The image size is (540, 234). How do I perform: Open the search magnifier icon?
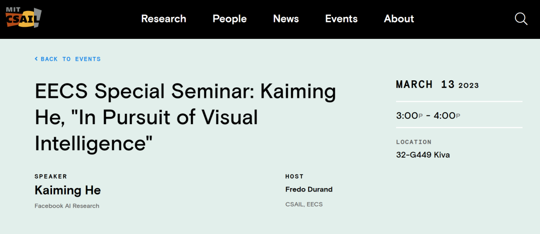[x=521, y=19]
